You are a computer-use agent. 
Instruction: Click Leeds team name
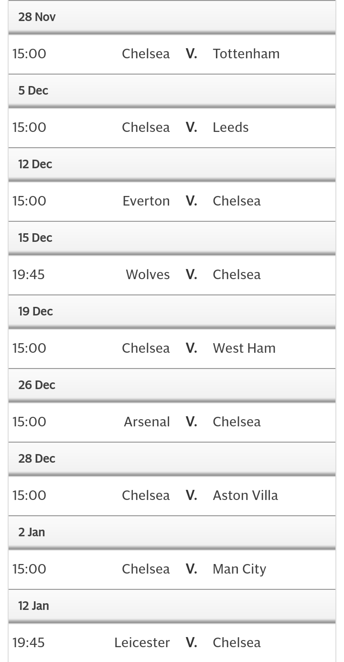(230, 127)
